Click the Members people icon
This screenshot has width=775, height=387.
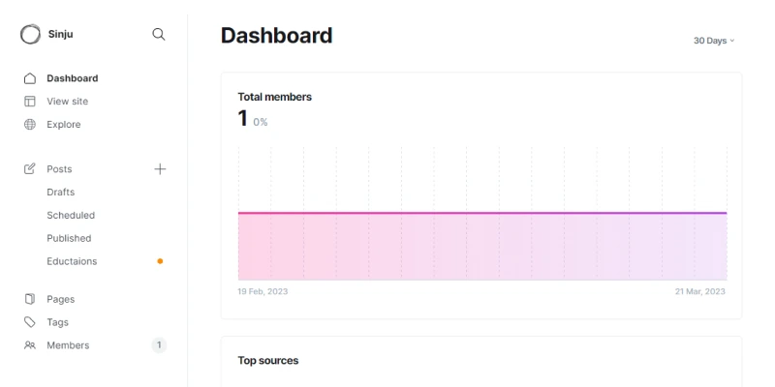click(30, 345)
